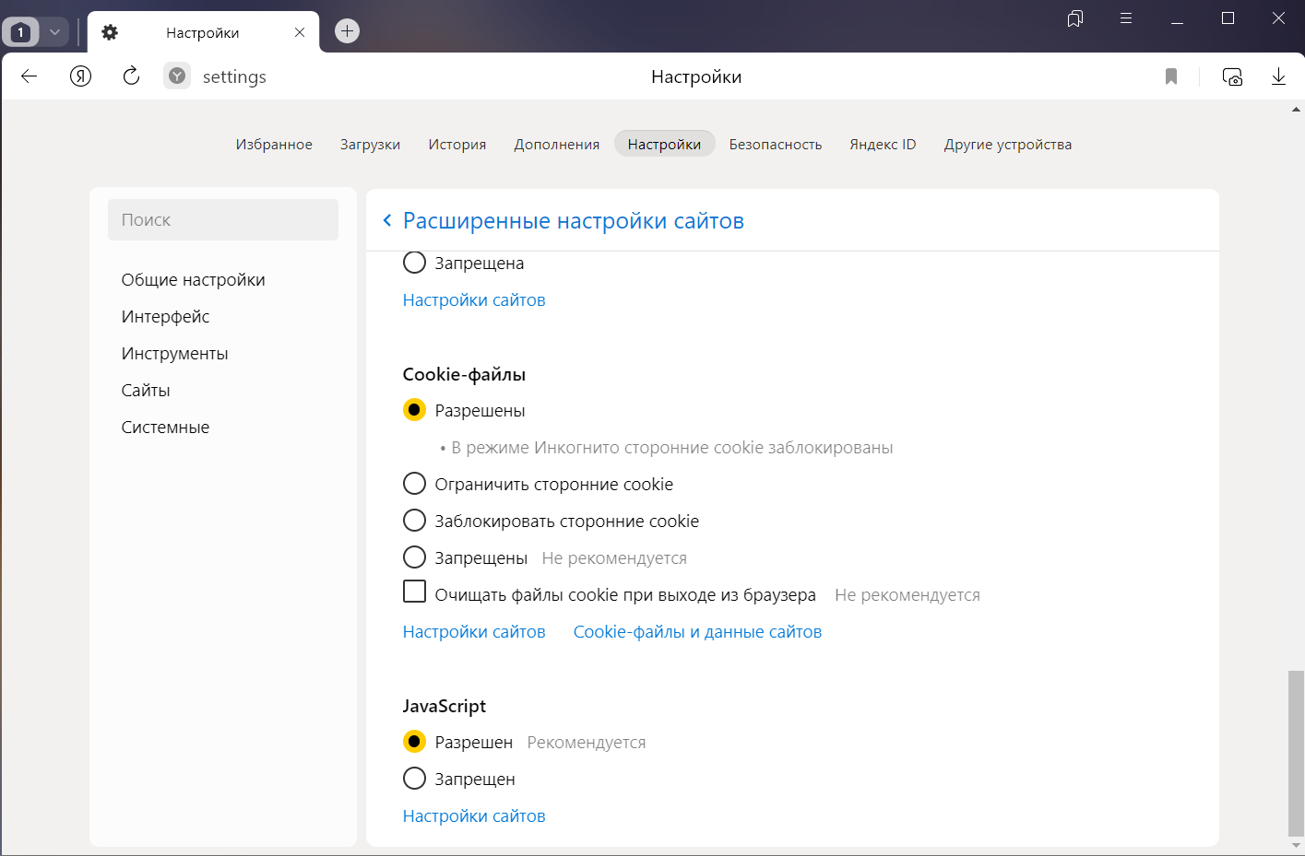This screenshot has height=856, width=1305.
Task: Open the tab panel icon in the title bar
Action: click(x=1074, y=18)
